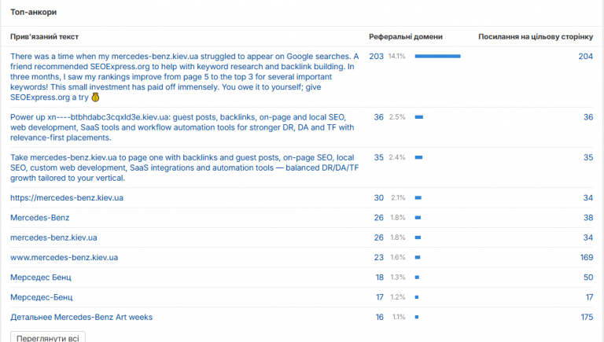This screenshot has width=604, height=342.
Task: Open the 'Power up xn----btbhdabc3cqxld3e.kiev.ua' anchor link
Action: tap(182, 127)
